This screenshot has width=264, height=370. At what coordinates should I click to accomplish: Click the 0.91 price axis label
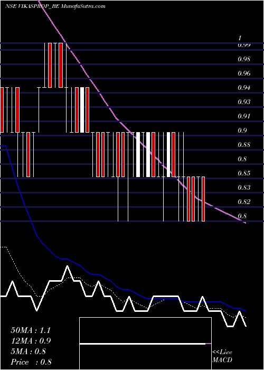pyautogui.click(x=244, y=116)
